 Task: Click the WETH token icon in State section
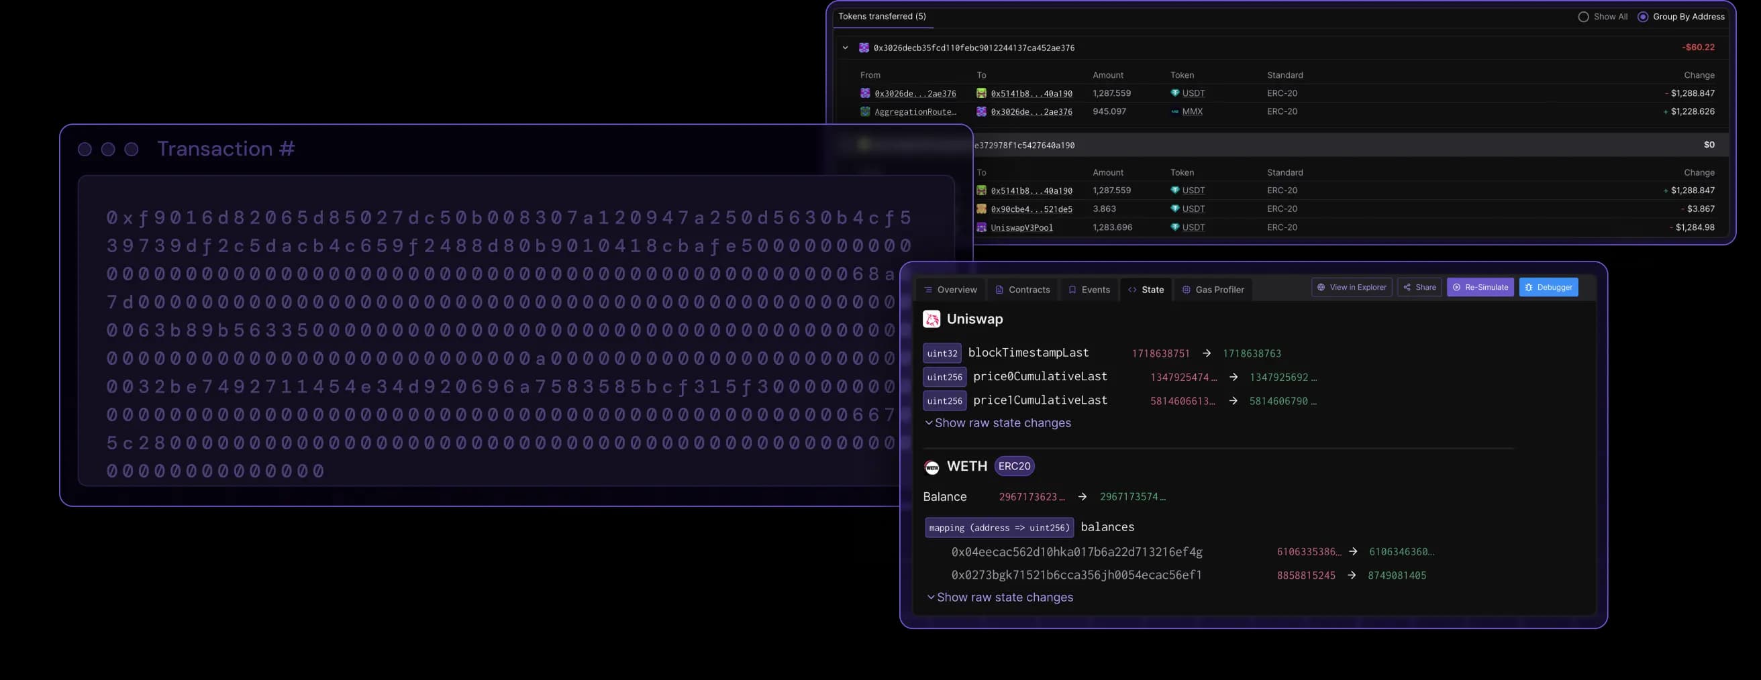930,466
